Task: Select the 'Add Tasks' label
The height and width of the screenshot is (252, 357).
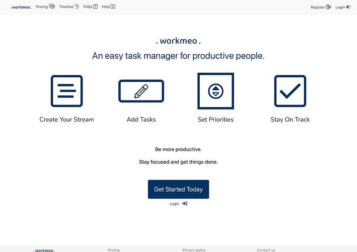Action: coord(141,119)
